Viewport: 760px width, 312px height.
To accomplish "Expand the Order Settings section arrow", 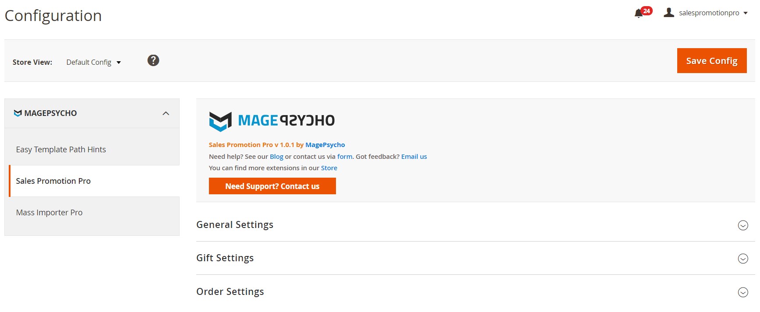I will tap(743, 292).
